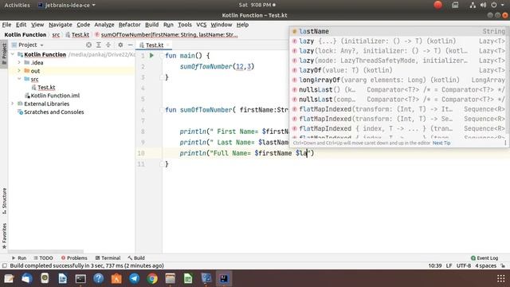Toggle the Project side tab

coord(4,54)
